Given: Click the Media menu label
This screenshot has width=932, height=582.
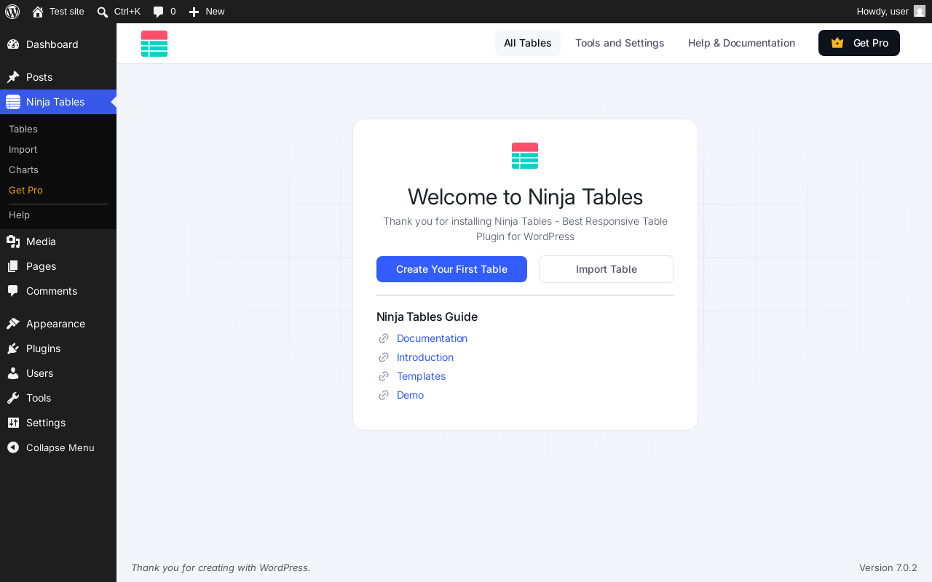Looking at the screenshot, I should click(41, 242).
